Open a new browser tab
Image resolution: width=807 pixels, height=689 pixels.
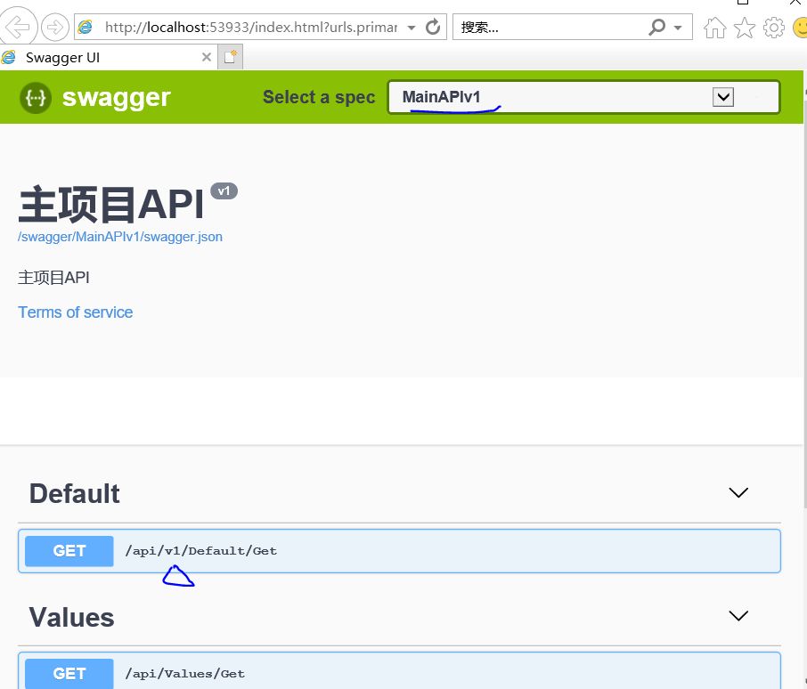(230, 57)
